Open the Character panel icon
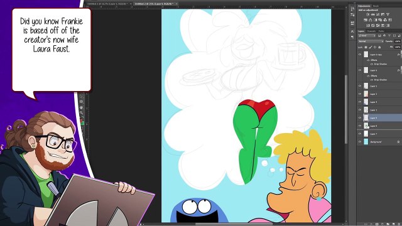The image size is (402, 226). [x=352, y=31]
